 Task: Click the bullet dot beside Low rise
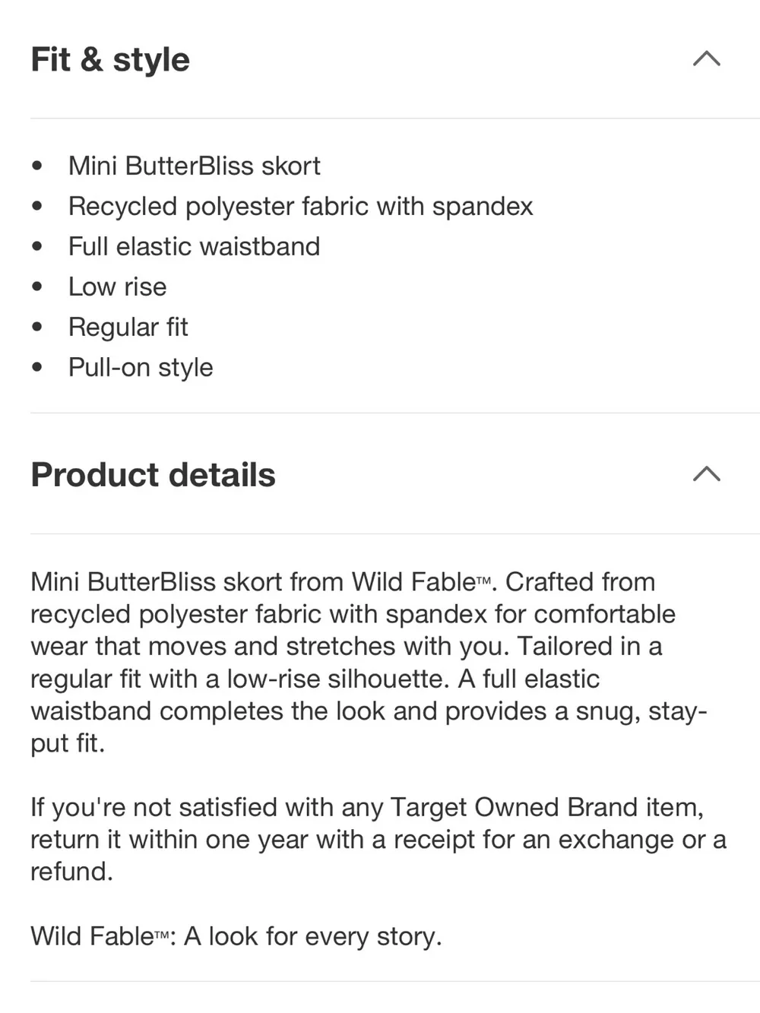coord(37,286)
